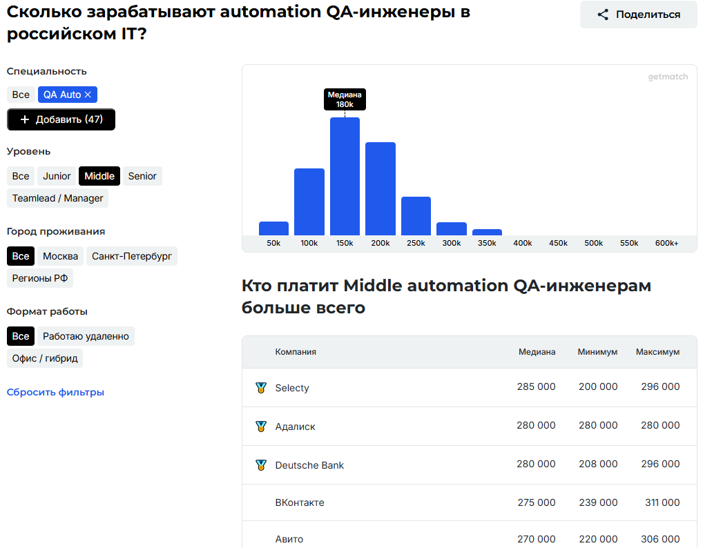Click the plus icon on Добавить button

click(25, 119)
